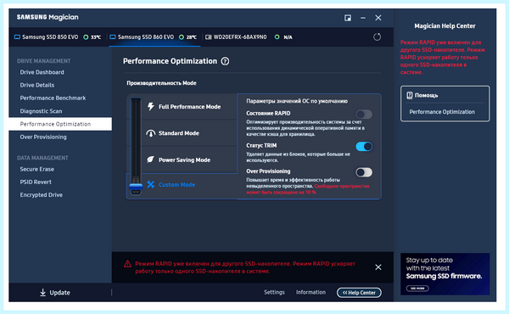
Task: Click the performance mode slider handle
Action: point(136,186)
